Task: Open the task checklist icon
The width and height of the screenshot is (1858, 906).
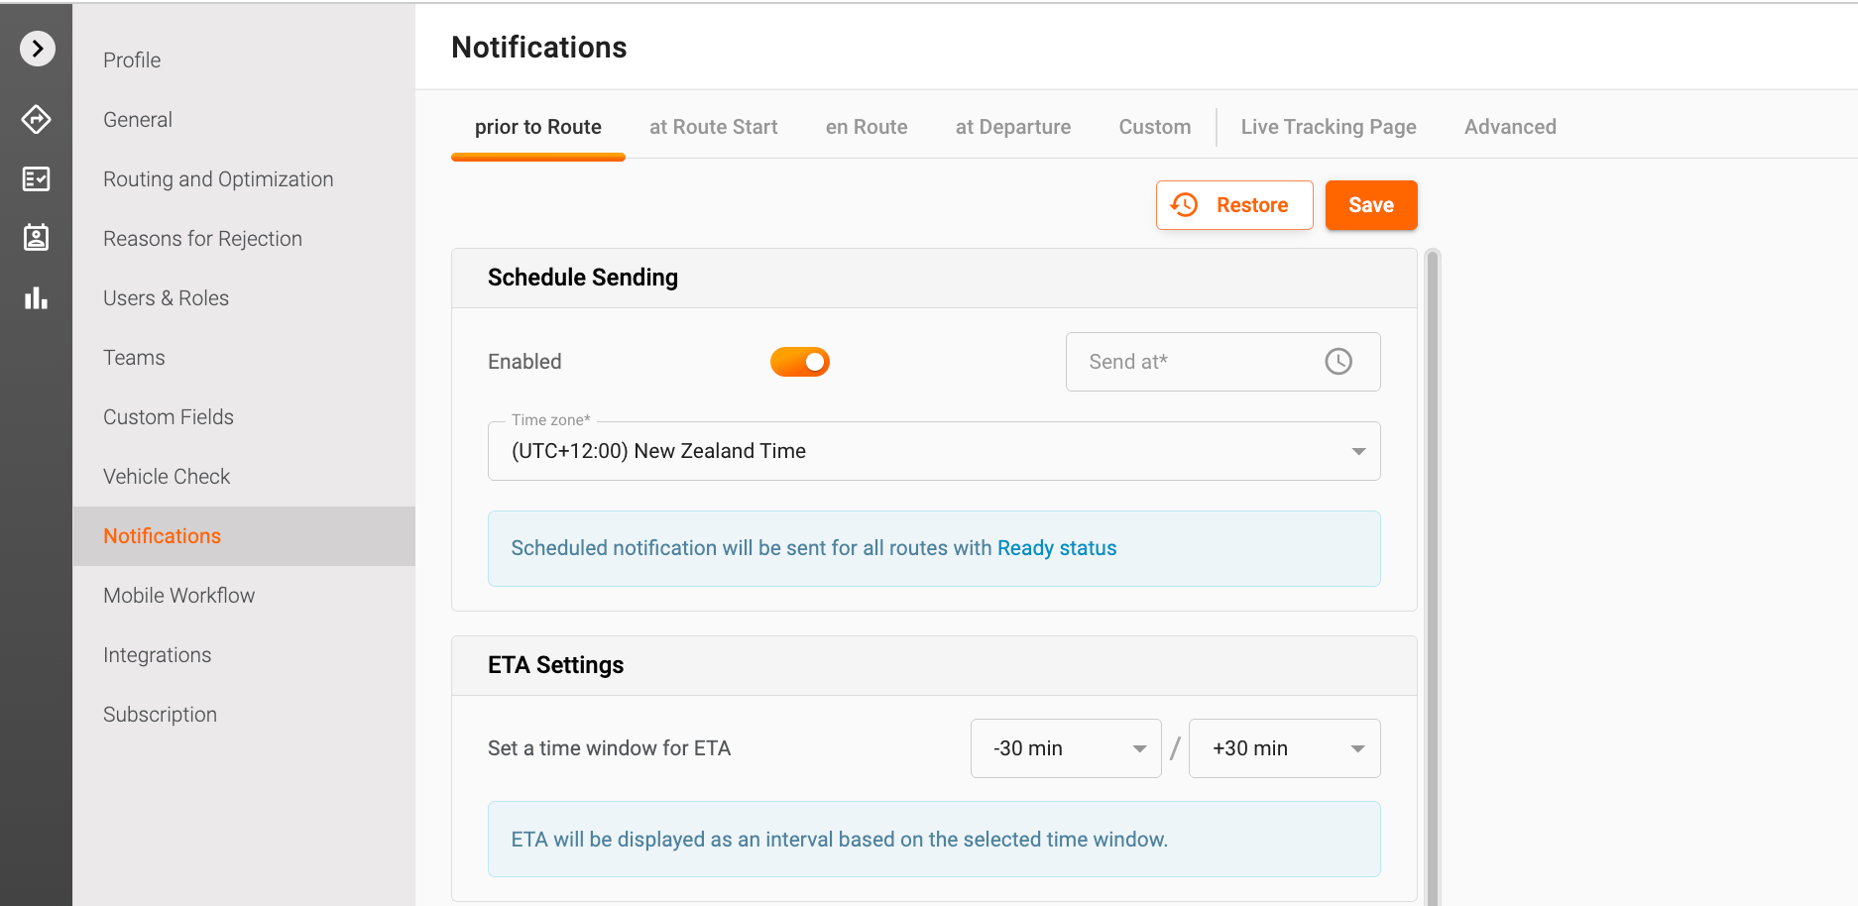Action: click(x=37, y=178)
